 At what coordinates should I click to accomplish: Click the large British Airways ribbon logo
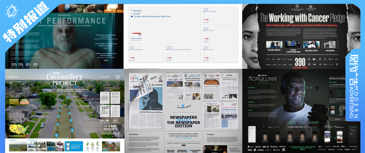[136, 34]
